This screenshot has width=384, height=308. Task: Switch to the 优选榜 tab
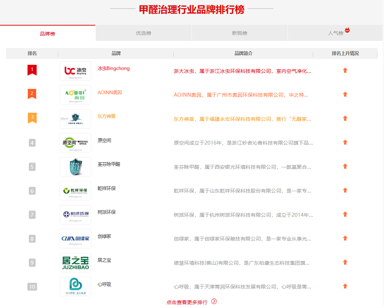(x=143, y=33)
